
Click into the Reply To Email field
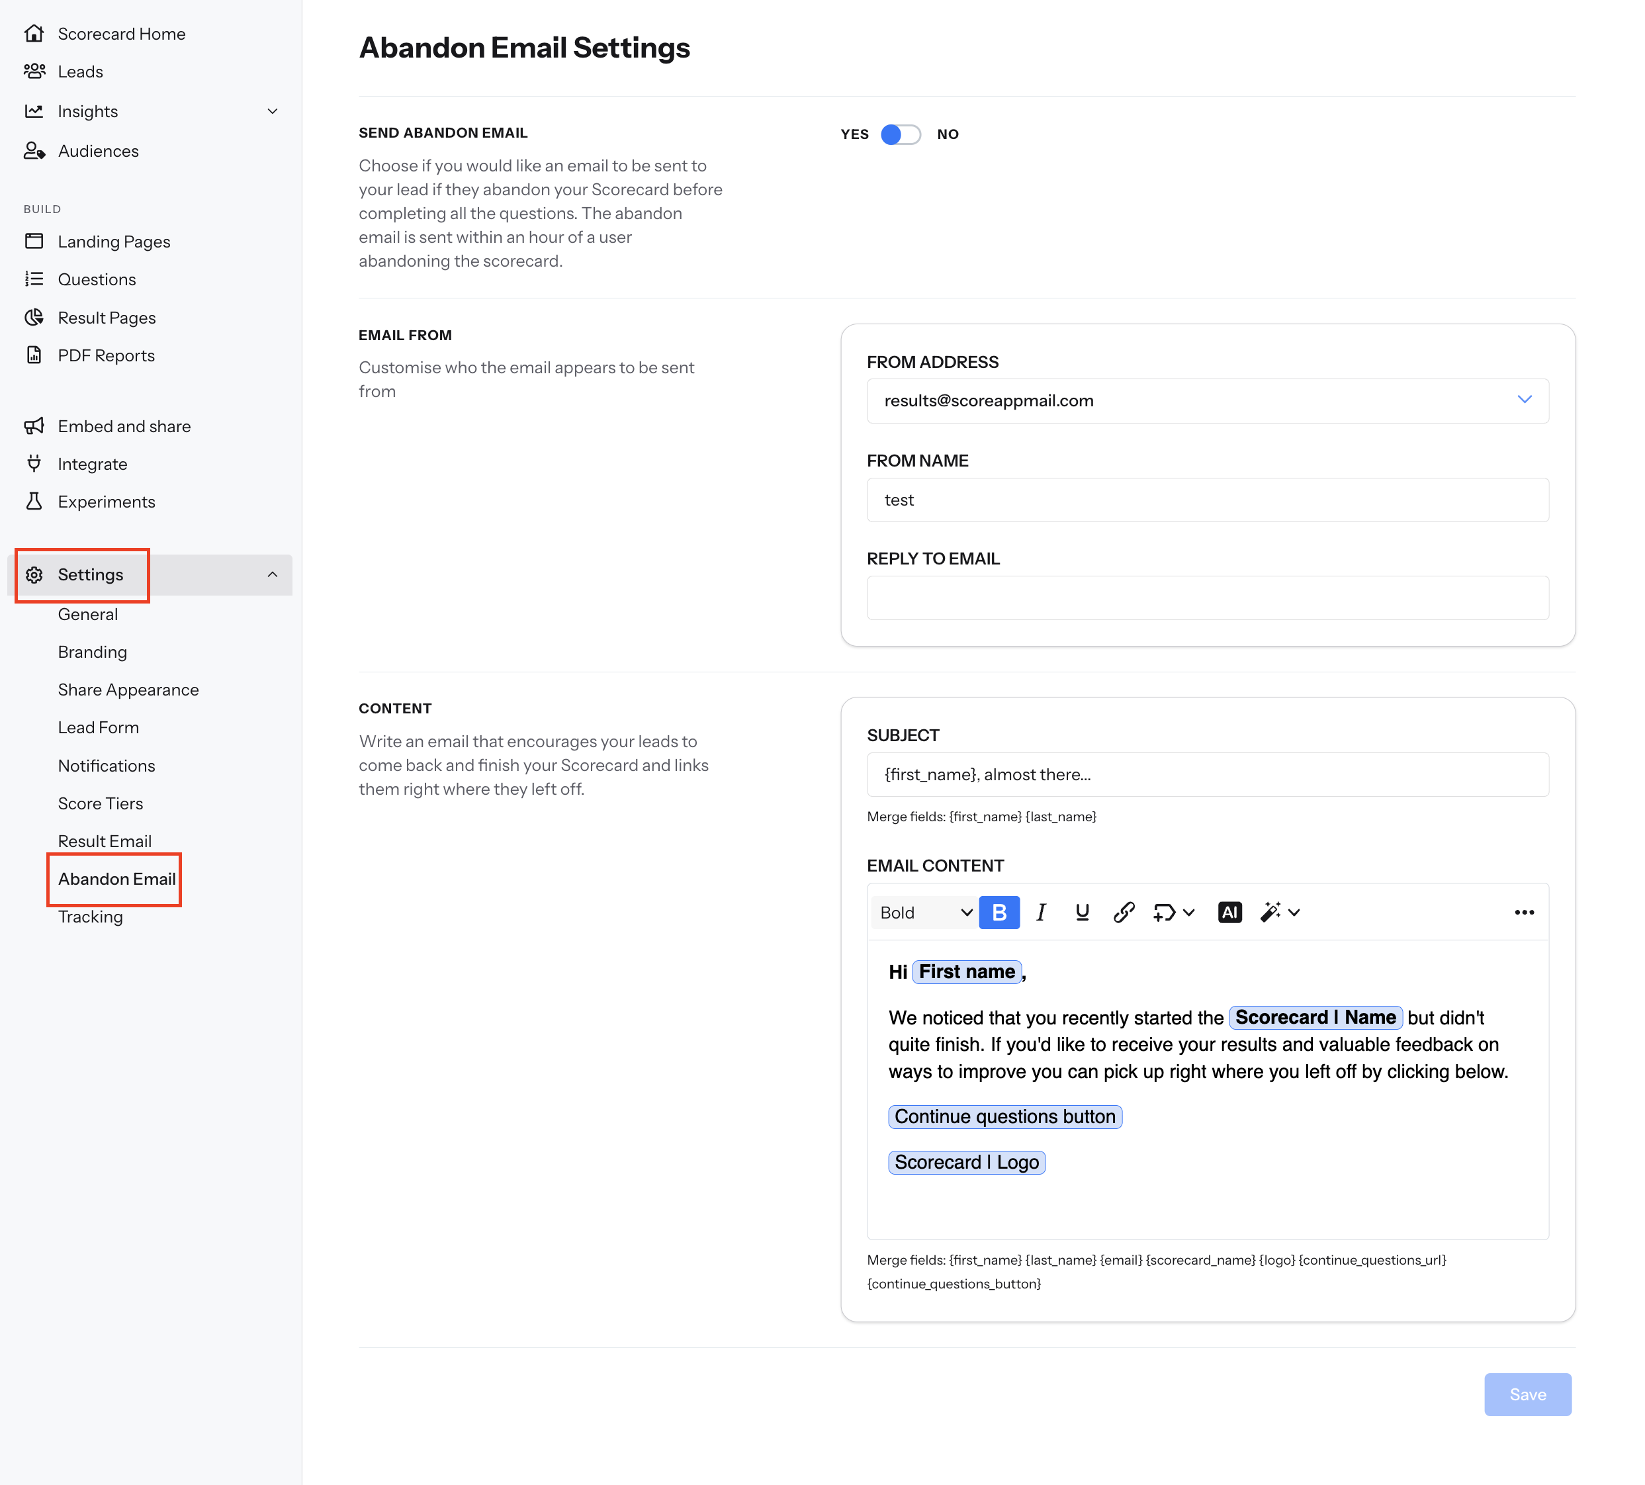(x=1207, y=598)
